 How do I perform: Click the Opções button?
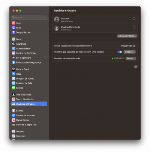129,52
